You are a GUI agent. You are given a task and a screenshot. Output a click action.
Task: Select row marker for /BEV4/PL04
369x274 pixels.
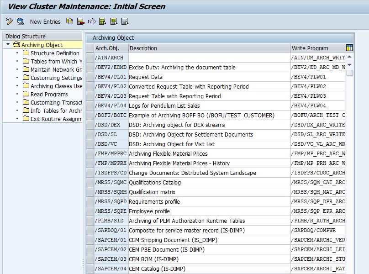point(90,105)
